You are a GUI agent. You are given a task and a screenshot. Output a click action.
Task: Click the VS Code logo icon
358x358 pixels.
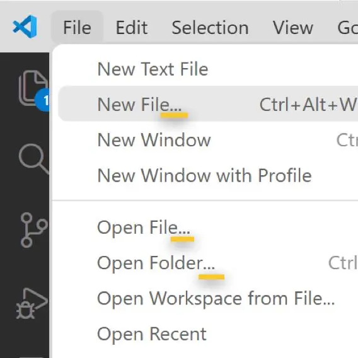[x=25, y=26]
